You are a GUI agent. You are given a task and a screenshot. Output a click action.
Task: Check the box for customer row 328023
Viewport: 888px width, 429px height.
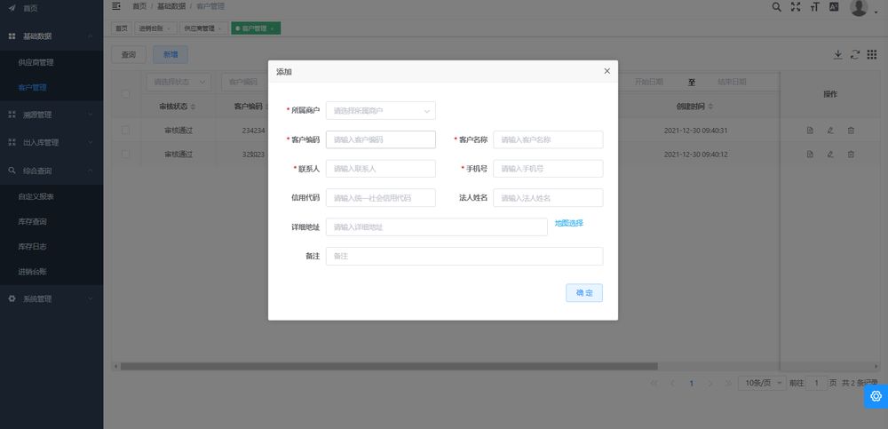[126, 155]
